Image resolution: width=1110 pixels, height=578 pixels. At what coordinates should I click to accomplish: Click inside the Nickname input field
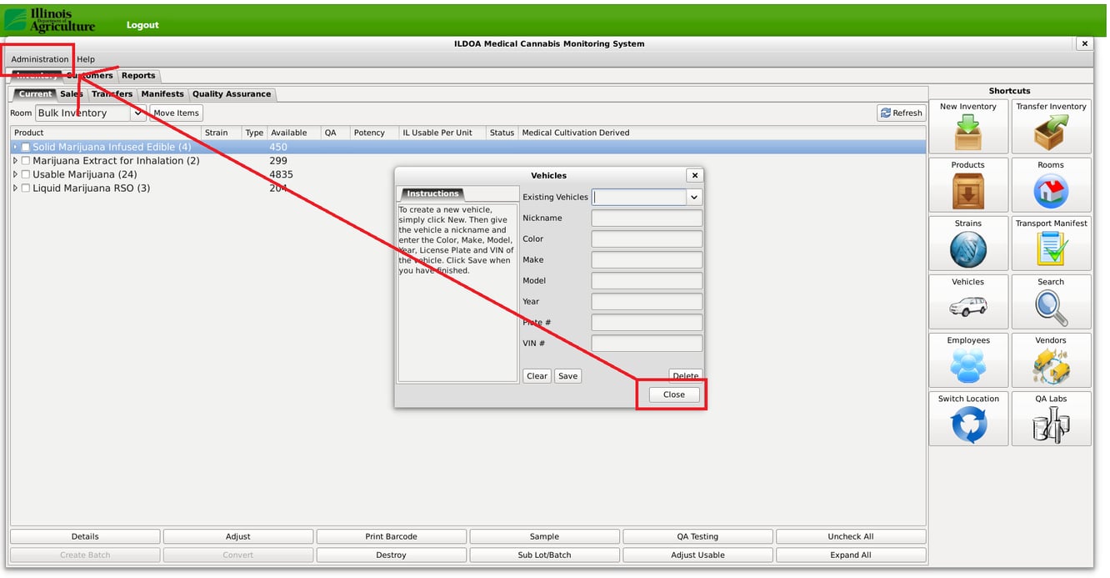point(647,218)
